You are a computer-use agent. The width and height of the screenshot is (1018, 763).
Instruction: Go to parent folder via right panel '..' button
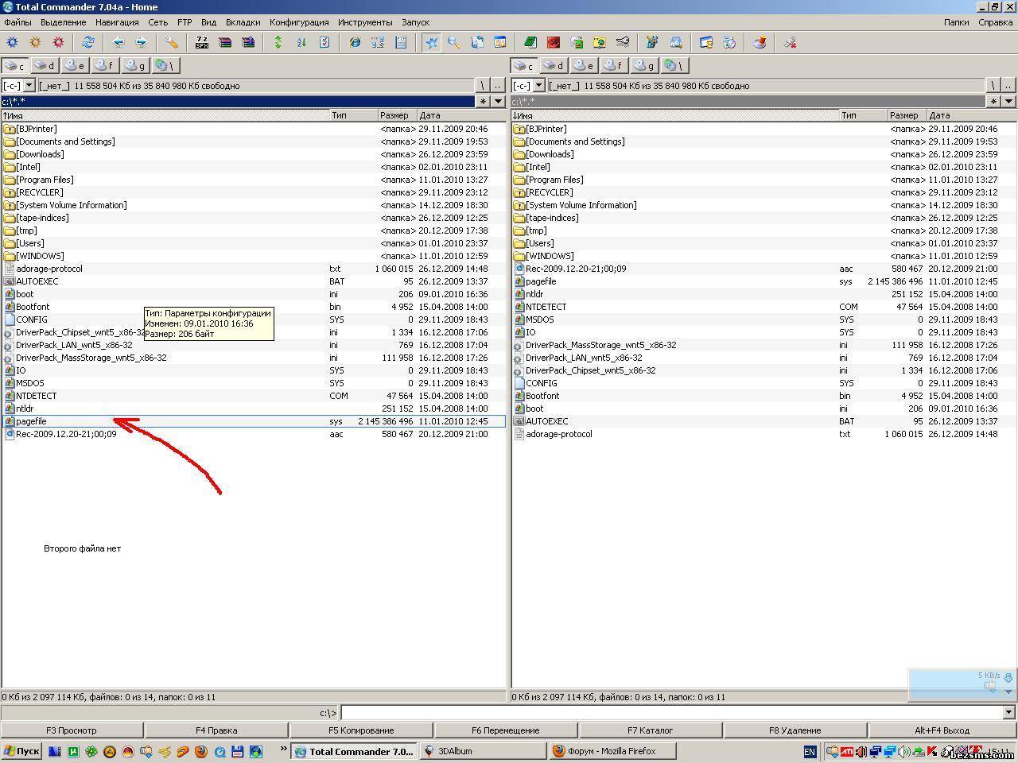pyautogui.click(x=1008, y=85)
